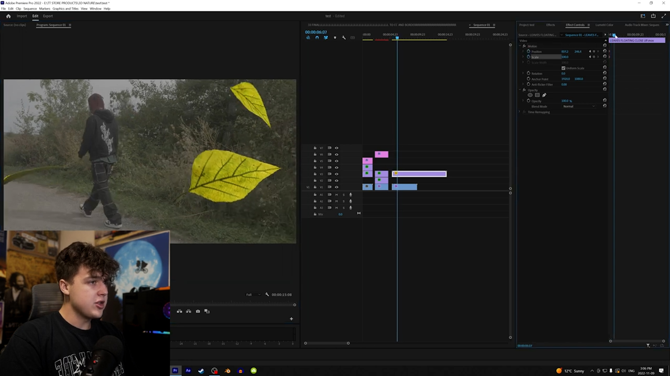Select the free draw bezier pen mask tool
The image size is (670, 376).
pyautogui.click(x=544, y=95)
